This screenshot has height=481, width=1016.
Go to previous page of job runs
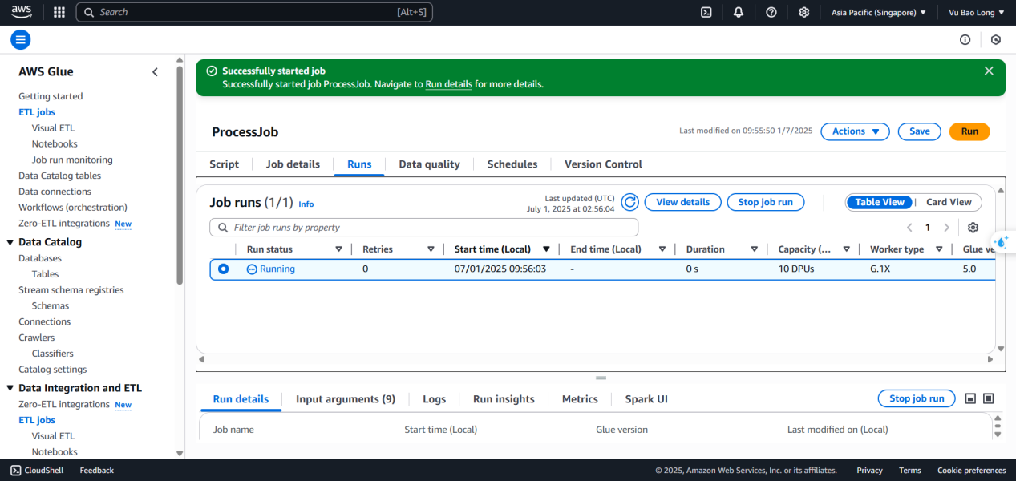909,228
